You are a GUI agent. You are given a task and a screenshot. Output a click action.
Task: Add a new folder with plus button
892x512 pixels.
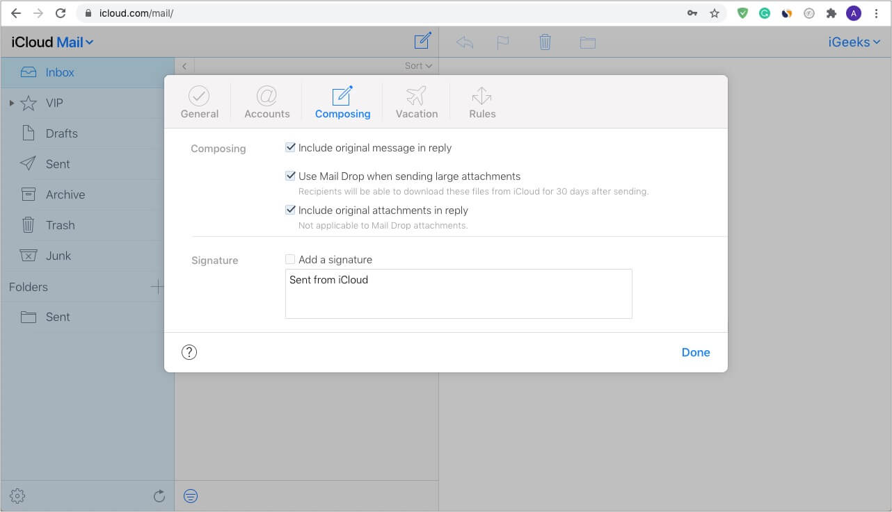157,286
